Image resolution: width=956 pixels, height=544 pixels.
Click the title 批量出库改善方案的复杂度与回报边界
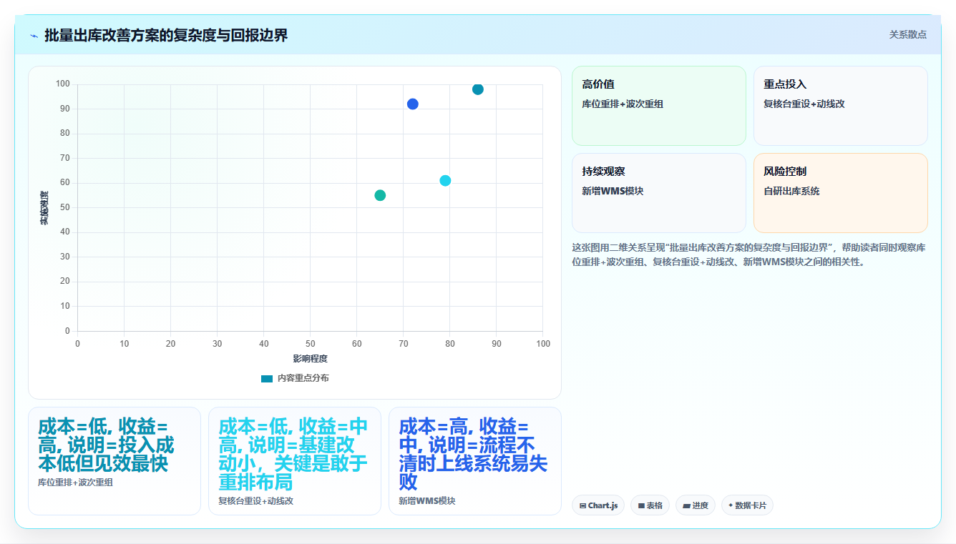166,36
